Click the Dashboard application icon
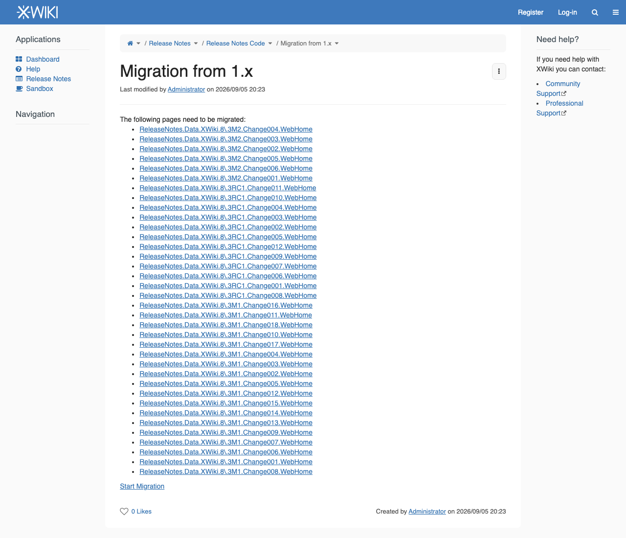Screen dimensions: 626x538 click(19, 59)
